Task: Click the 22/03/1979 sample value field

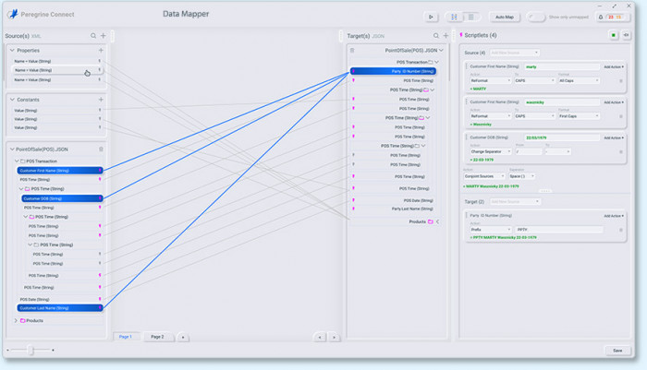Action: tap(562, 137)
